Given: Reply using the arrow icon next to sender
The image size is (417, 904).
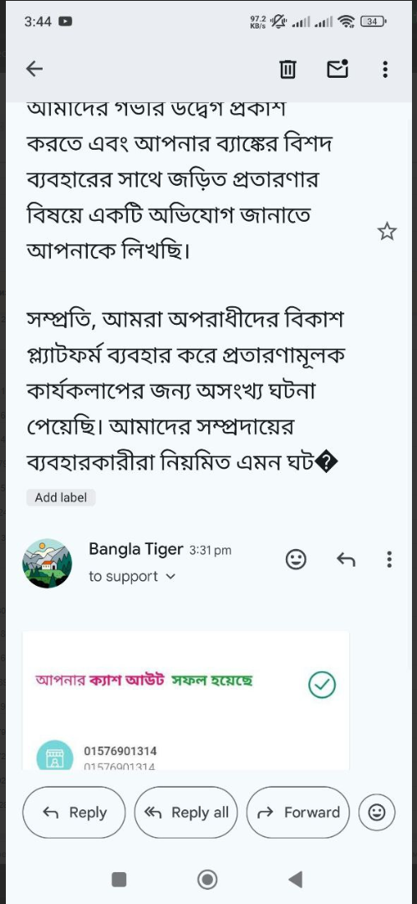Looking at the screenshot, I should click(x=346, y=559).
